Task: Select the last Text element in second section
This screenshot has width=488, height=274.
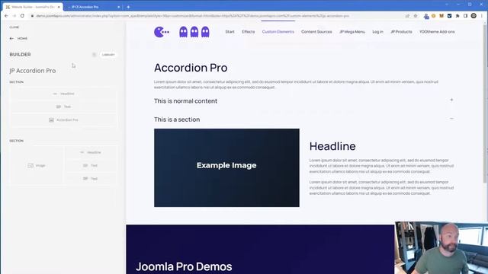Action: coord(91,179)
